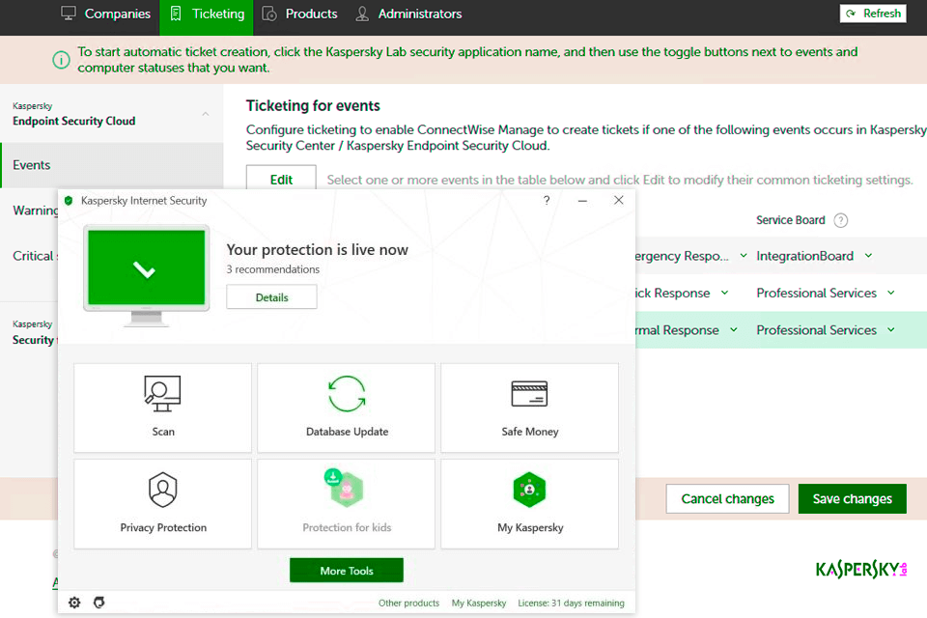
Task: Open the Products tab
Action: pos(299,14)
